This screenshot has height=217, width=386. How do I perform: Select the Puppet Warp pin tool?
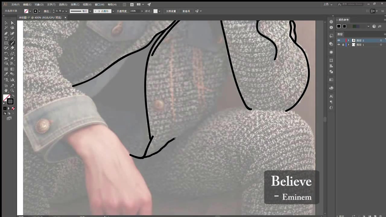click(x=12, y=58)
